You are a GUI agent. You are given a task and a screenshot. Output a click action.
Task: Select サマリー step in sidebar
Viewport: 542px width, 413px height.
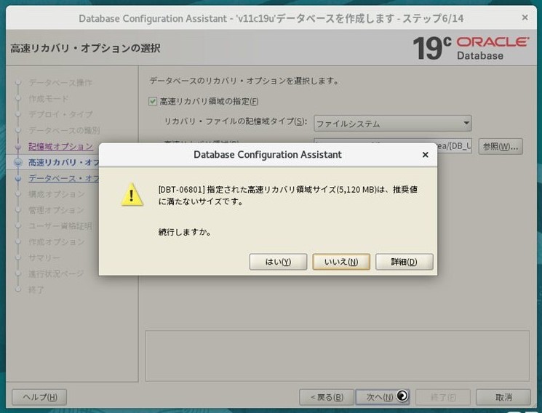pos(44,258)
